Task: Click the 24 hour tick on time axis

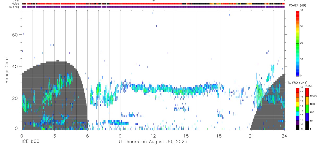Action: (x=284, y=135)
